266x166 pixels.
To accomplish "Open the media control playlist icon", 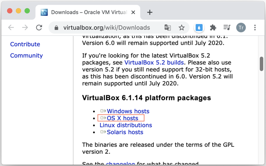I will (227, 27).
